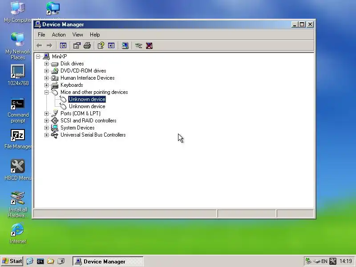Click the Forward arrow in the toolbar

[x=49, y=46]
